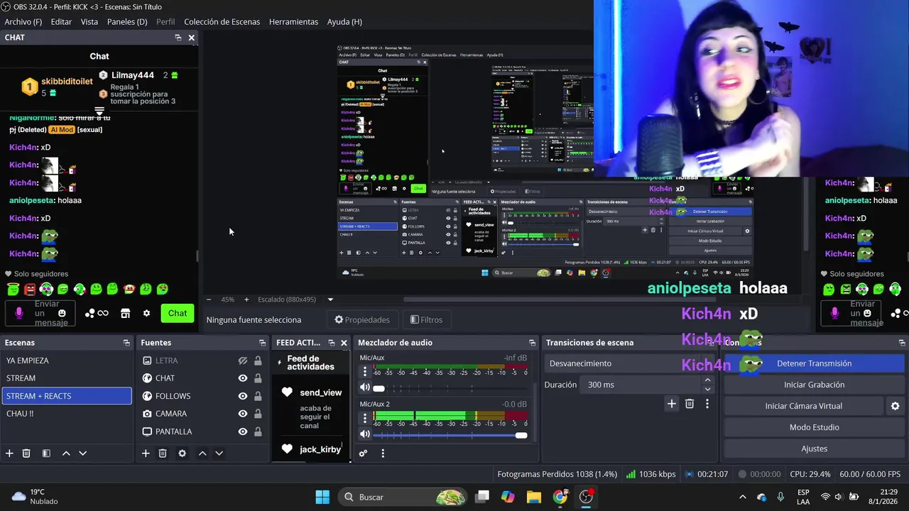Show LETRA source with crossed eye icon

tap(243, 361)
